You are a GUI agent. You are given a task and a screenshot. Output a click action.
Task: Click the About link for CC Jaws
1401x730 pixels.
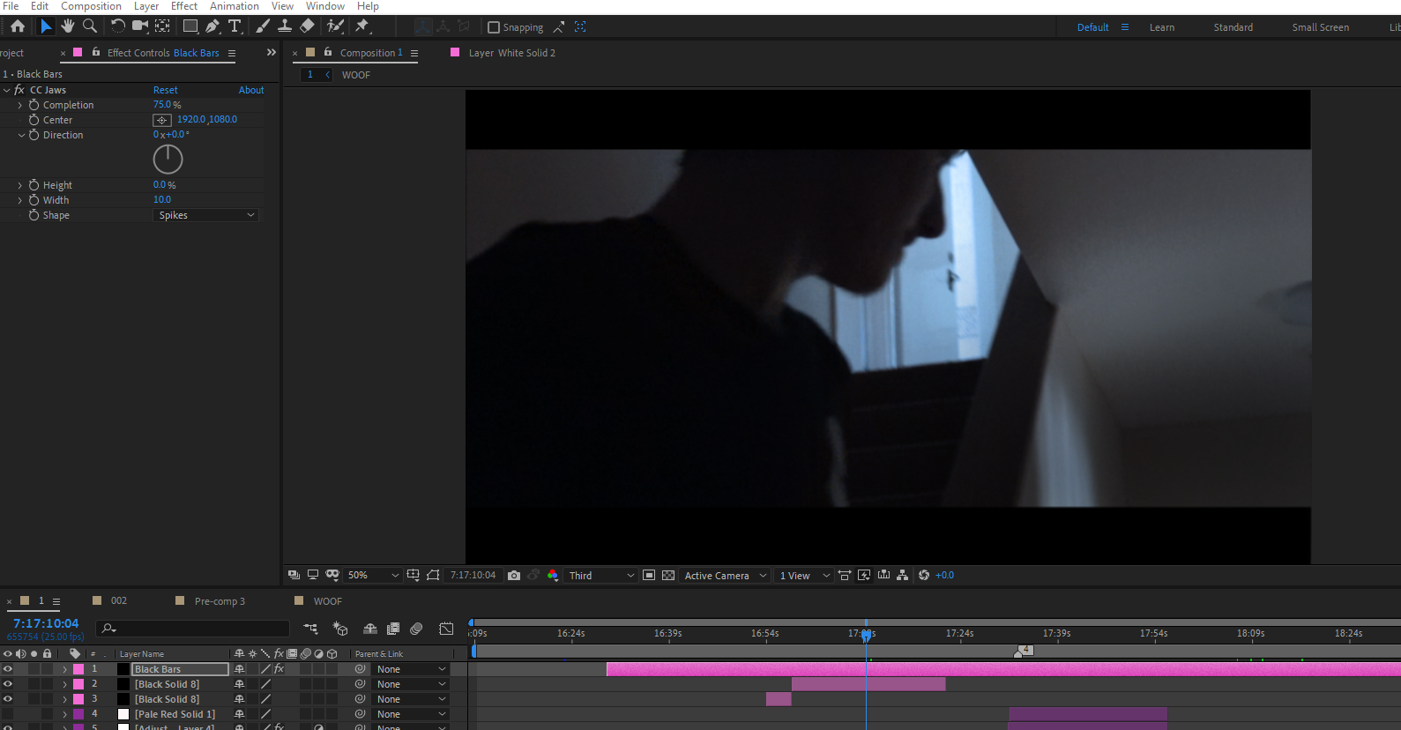coord(251,90)
